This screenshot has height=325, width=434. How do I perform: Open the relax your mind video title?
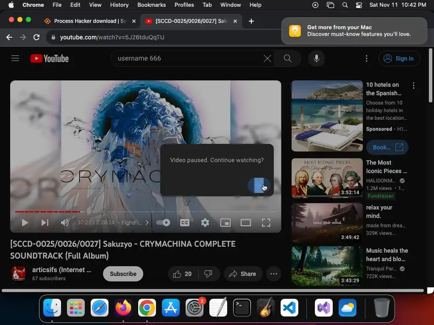tap(379, 212)
